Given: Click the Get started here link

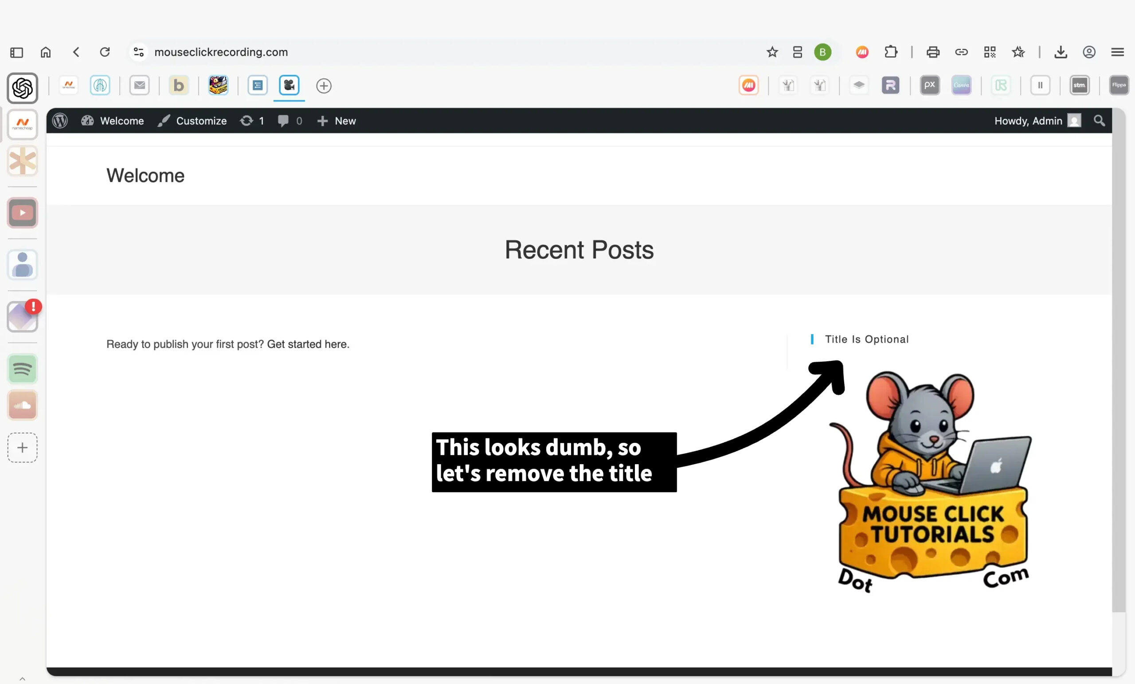Looking at the screenshot, I should pos(308,344).
